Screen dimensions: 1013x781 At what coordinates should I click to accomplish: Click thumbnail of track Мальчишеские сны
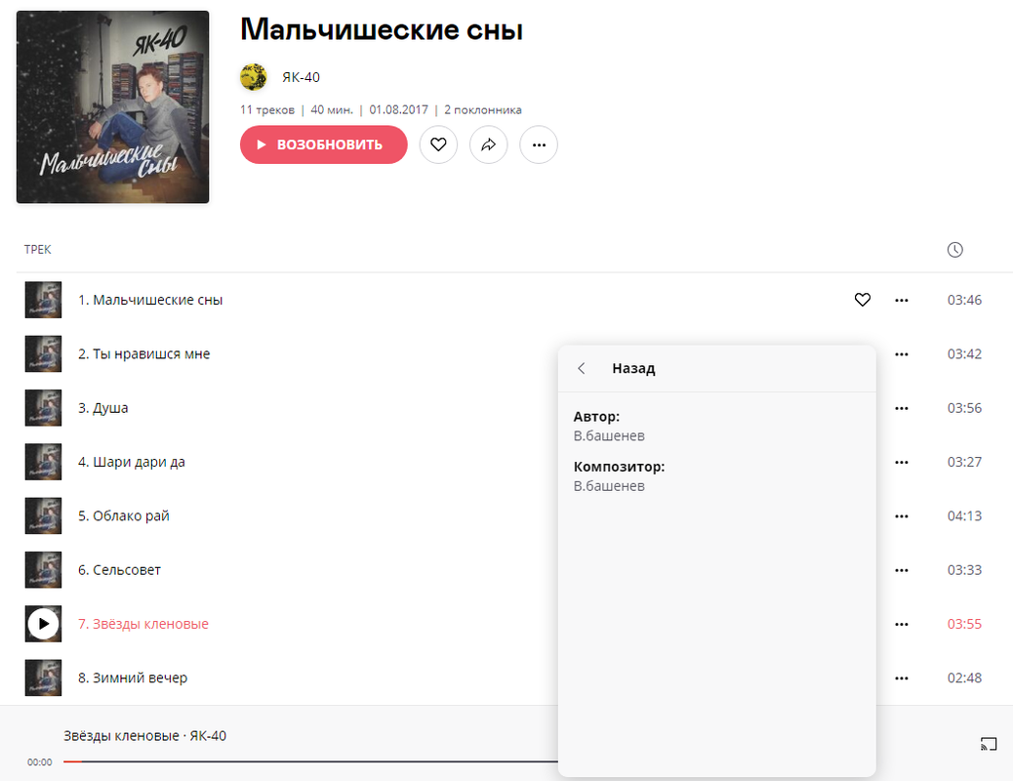[43, 300]
